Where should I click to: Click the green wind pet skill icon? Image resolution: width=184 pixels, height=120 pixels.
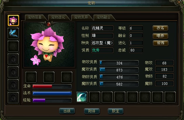(x=82, y=97)
